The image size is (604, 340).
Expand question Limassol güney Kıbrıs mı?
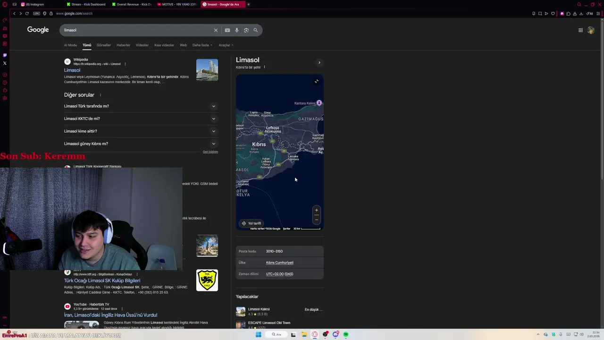click(x=140, y=144)
